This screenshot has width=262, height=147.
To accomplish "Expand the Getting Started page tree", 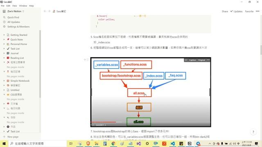I will (4, 35).
